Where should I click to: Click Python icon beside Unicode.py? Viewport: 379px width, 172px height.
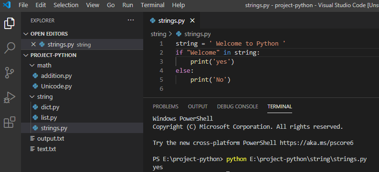[35, 86]
